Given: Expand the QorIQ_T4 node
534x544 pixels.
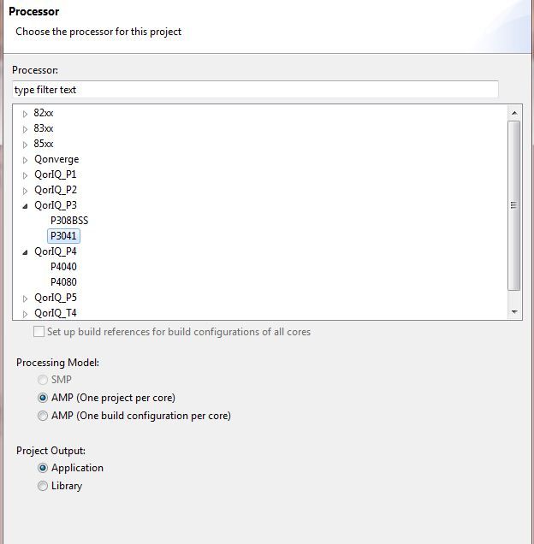Looking at the screenshot, I should click(x=25, y=314).
